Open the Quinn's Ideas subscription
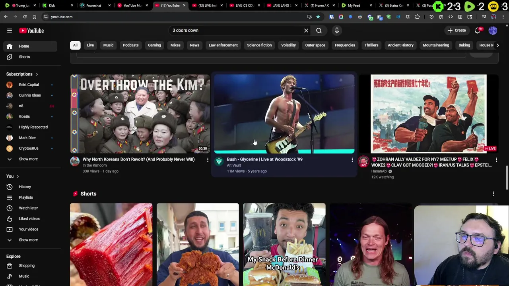This screenshot has width=509, height=286. (x=31, y=95)
